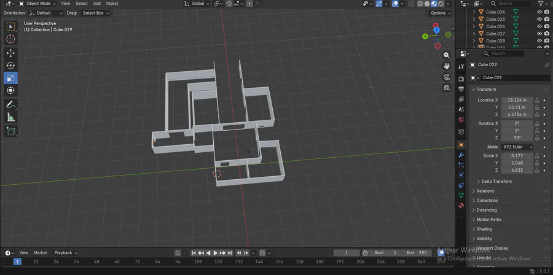
Task: Open the Object Constraints tab
Action: (461, 185)
